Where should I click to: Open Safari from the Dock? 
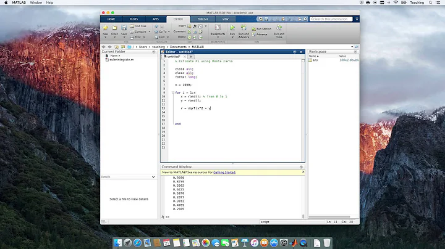coord(137,243)
